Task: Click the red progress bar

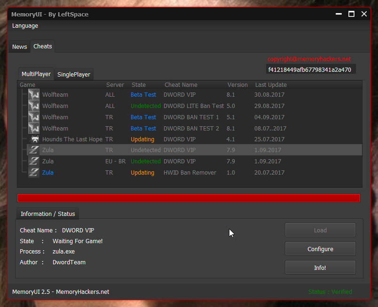Action: coord(189,198)
